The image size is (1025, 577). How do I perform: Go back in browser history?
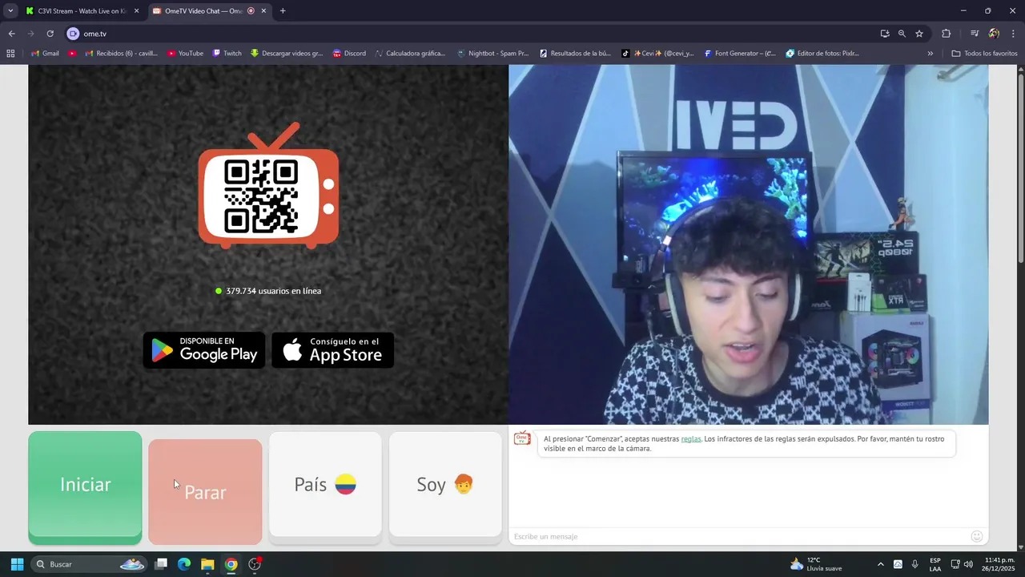click(11, 34)
